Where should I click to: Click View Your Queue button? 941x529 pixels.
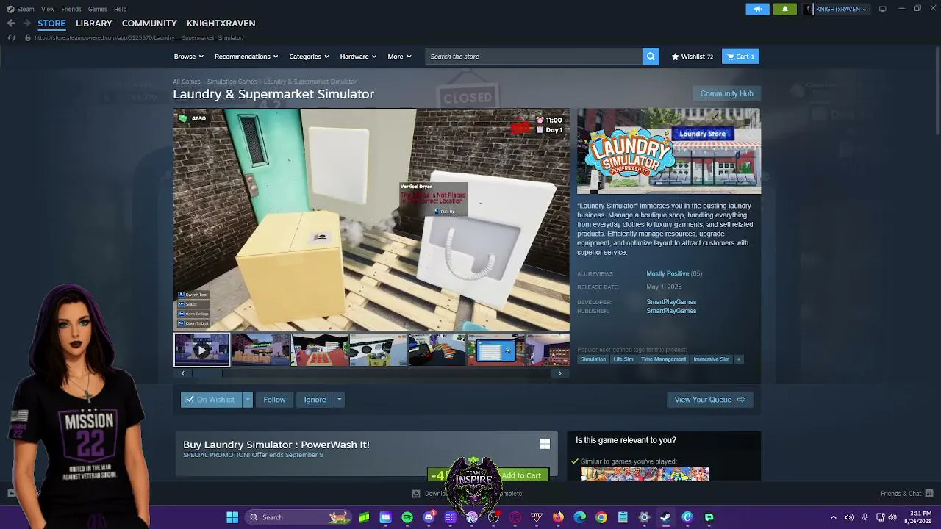[709, 400]
